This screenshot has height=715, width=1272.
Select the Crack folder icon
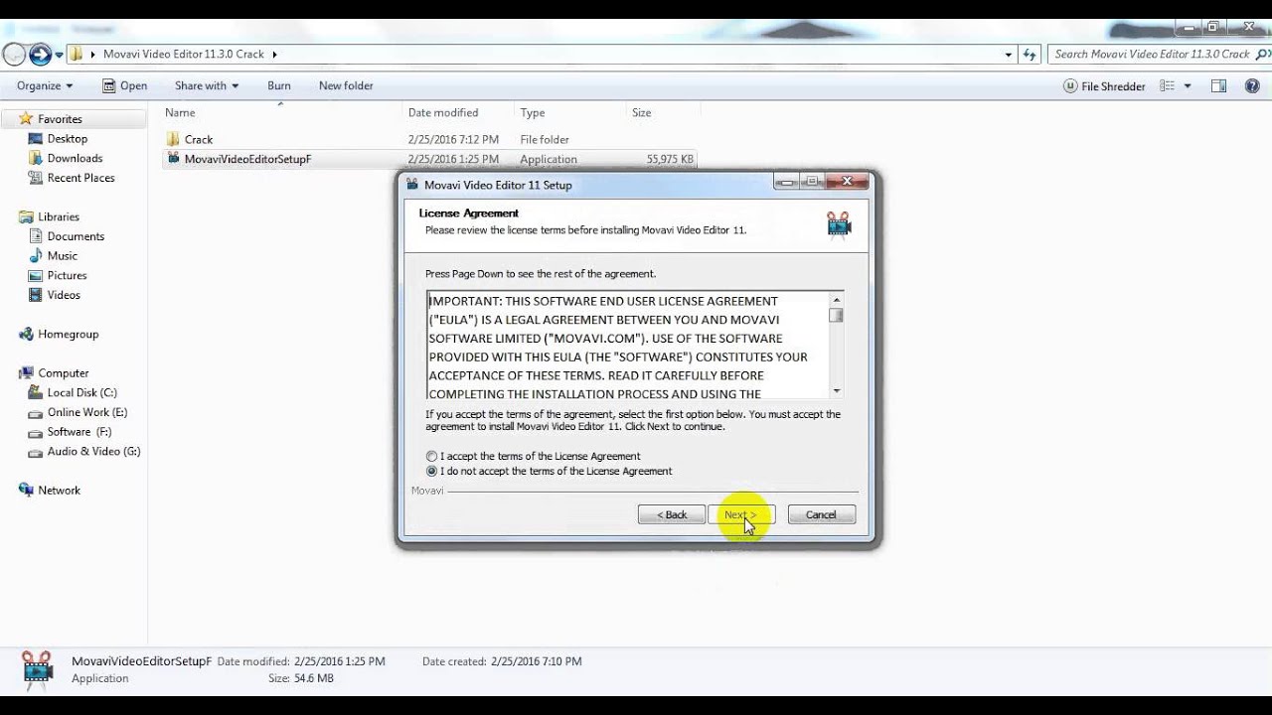tap(173, 139)
